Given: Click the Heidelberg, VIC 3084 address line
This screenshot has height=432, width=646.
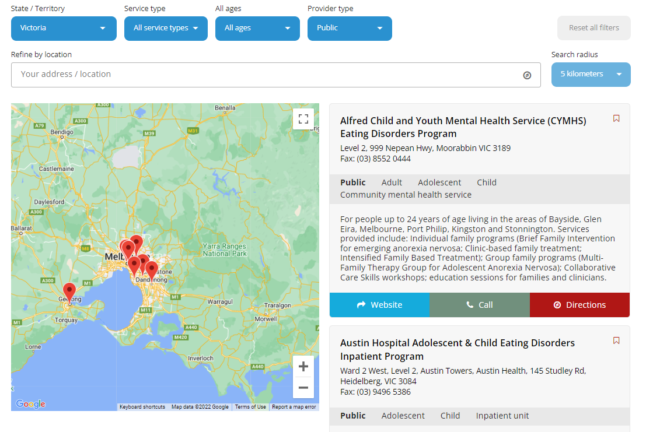Looking at the screenshot, I should (378, 381).
